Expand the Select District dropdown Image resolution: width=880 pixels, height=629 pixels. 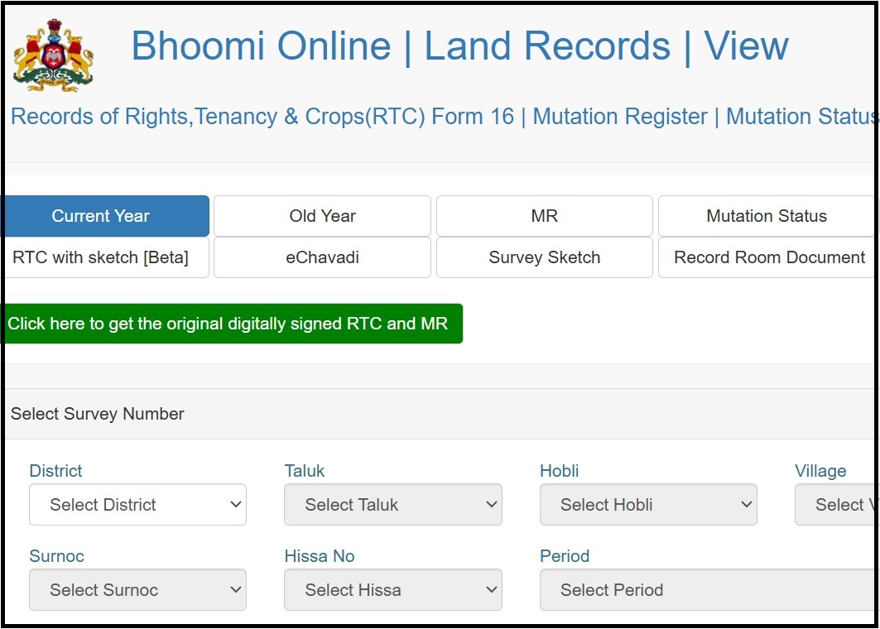[x=137, y=505]
